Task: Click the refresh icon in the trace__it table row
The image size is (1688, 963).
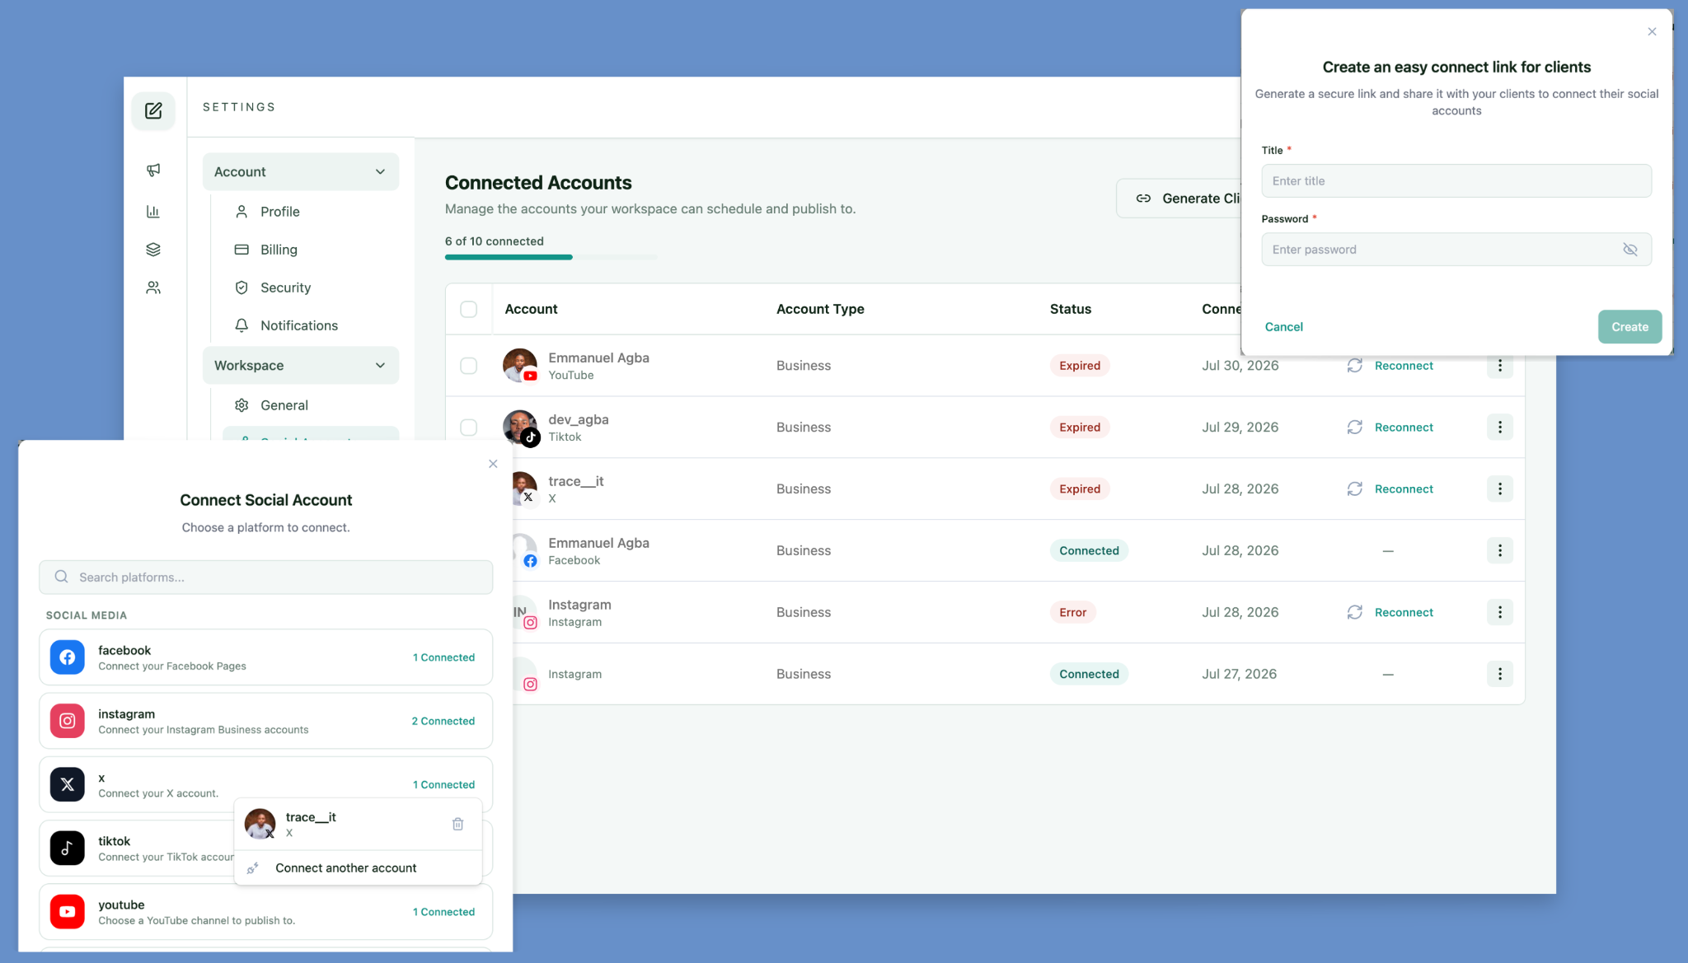Action: click(x=1355, y=489)
